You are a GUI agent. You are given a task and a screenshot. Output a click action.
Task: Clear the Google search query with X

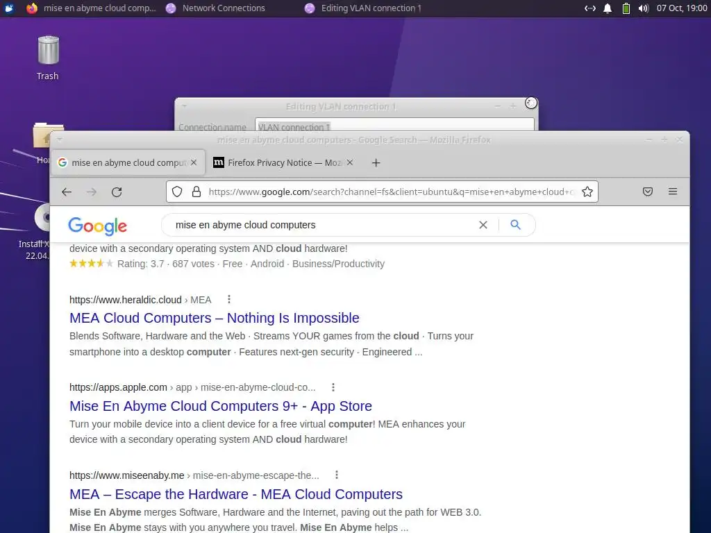point(483,225)
